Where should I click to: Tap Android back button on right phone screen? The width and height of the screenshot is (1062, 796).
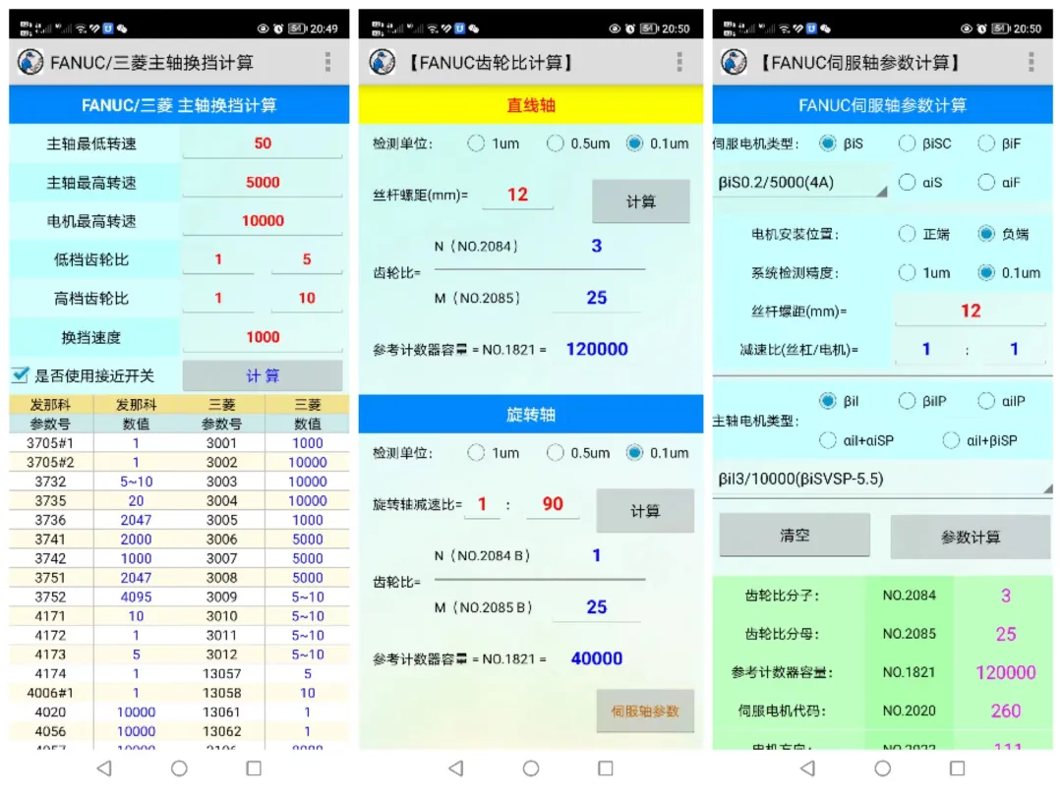click(x=807, y=768)
